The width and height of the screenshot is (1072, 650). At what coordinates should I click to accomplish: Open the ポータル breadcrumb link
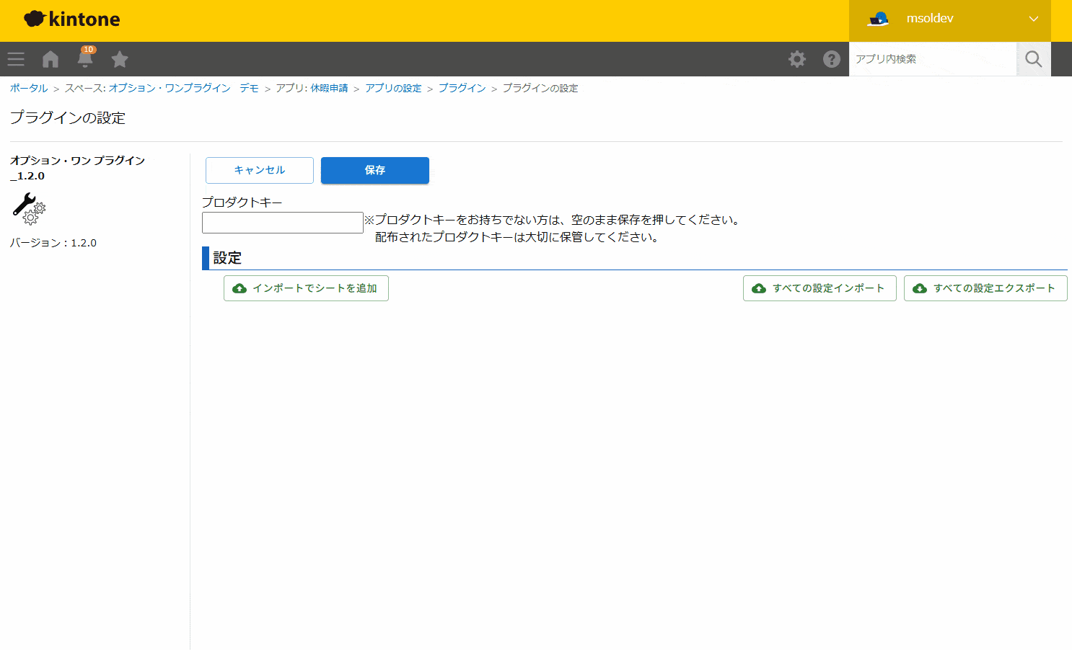click(x=29, y=88)
